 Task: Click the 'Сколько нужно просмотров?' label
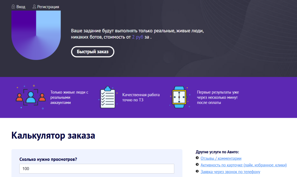point(48,159)
